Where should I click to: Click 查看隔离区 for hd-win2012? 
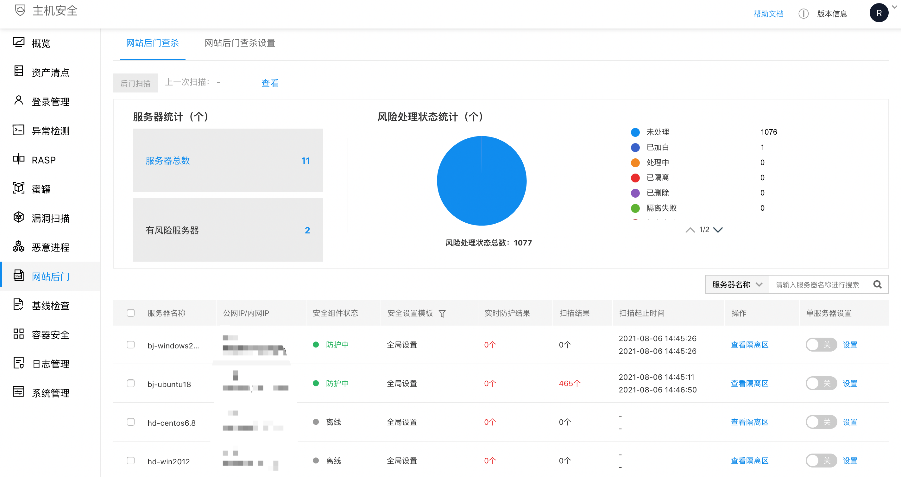pos(750,461)
